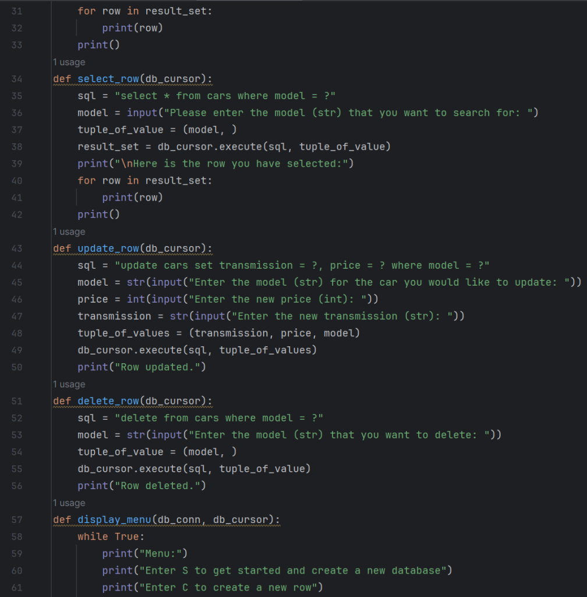Screen dimensions: 587x597
Task: Click the "select * from cars" SQL string
Action: 225,96
